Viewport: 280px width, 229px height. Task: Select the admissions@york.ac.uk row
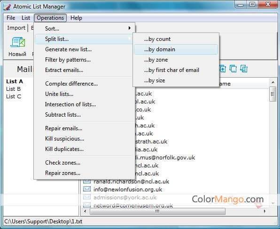[125, 197]
